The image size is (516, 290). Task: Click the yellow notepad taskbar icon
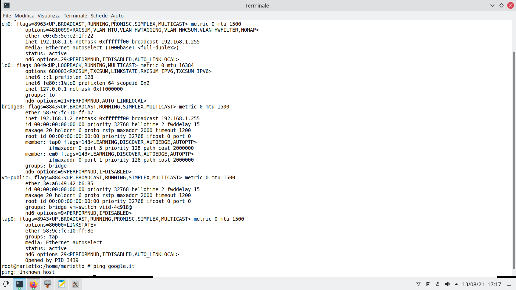point(62,284)
